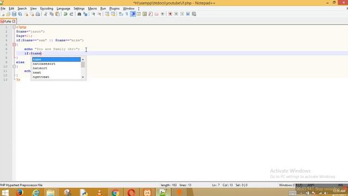Viewport: 348px width, 196px height.
Task: Click the Stop Recording macro icon
Action: click(176, 14)
